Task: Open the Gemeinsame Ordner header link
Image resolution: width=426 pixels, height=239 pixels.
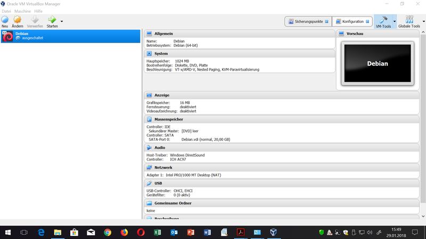Action: coord(173,203)
